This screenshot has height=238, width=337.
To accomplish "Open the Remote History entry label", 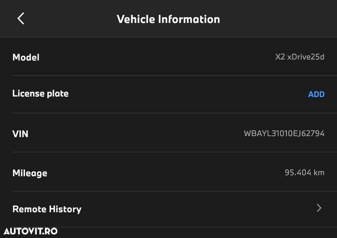I will 47,209.
